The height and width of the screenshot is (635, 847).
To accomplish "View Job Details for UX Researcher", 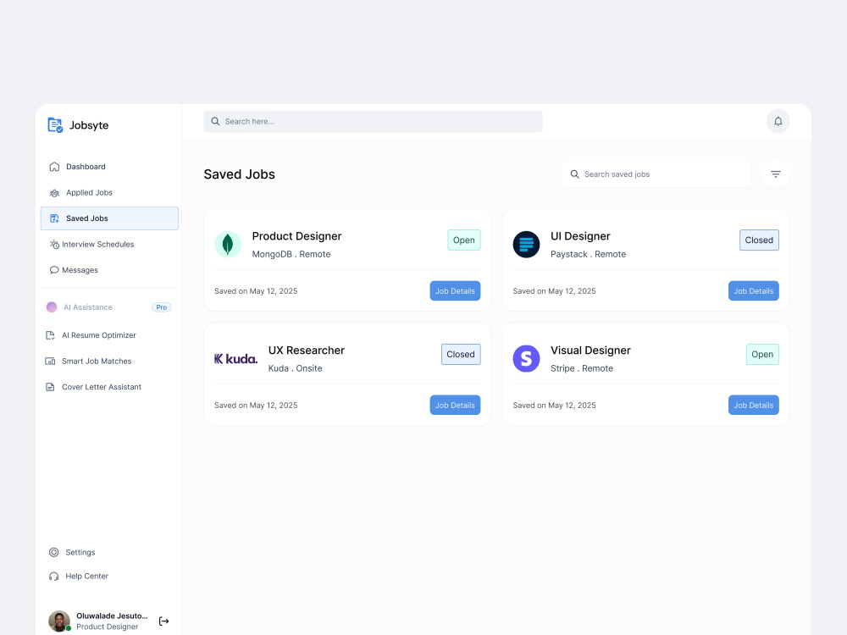I will click(x=455, y=405).
